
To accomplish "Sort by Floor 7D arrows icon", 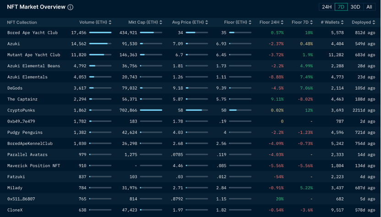I will coord(311,22).
